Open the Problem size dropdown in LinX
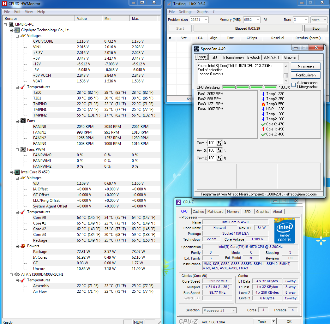Screen dimensions: 330x324 click(x=206, y=20)
